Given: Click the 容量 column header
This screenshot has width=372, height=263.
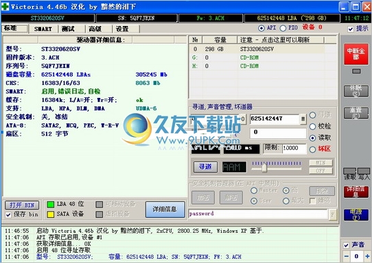Looking at the screenshot, I should 220,40.
